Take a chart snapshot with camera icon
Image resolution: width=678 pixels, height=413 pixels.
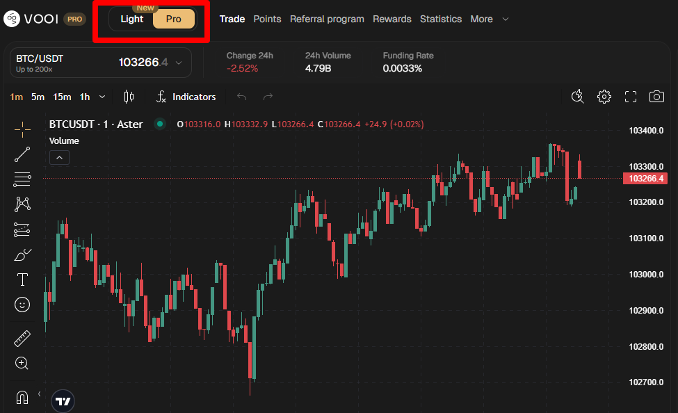tap(656, 97)
